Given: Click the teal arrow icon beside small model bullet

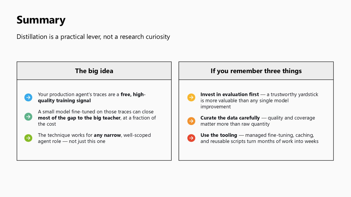Looking at the screenshot, I should pos(28,117).
